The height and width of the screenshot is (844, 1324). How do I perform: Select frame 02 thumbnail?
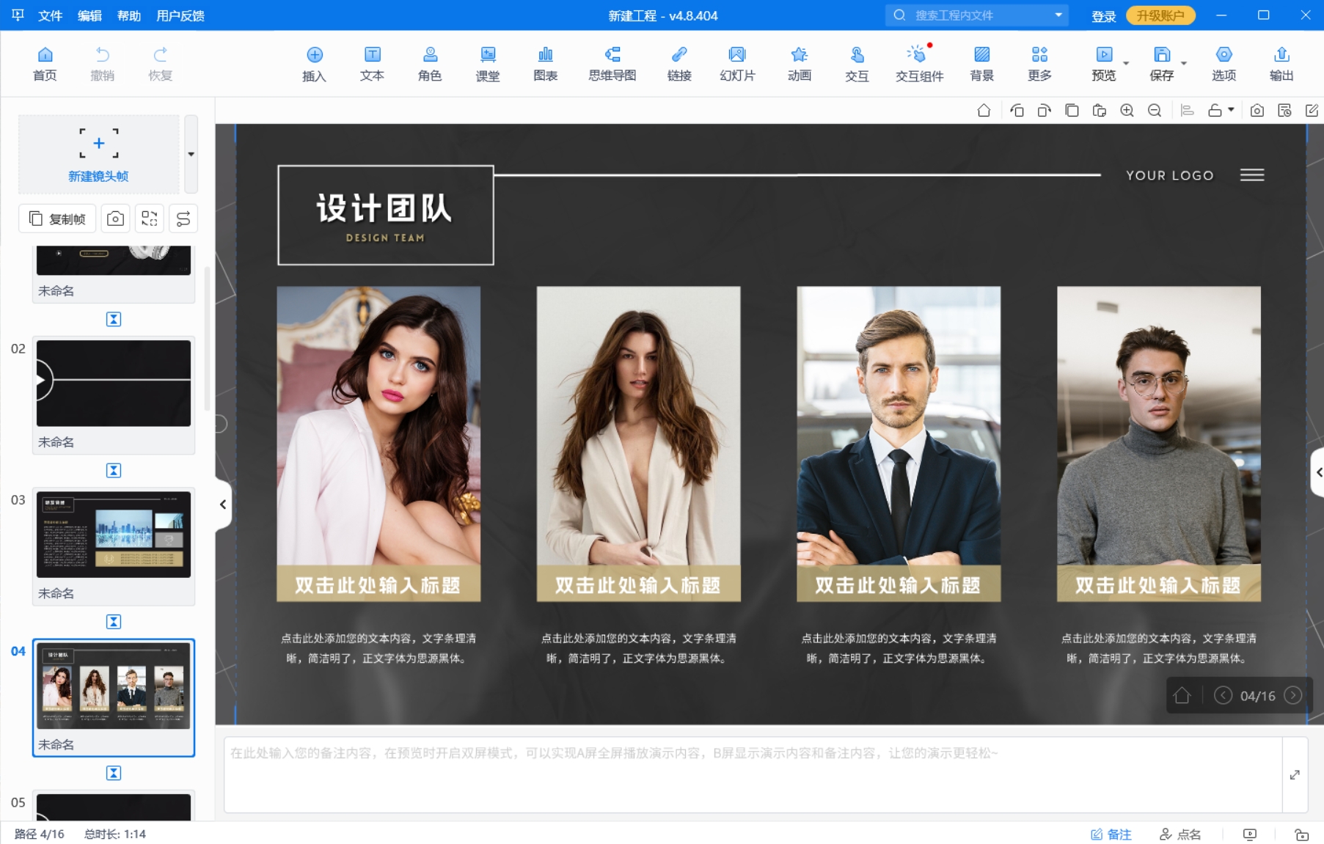[x=114, y=383]
